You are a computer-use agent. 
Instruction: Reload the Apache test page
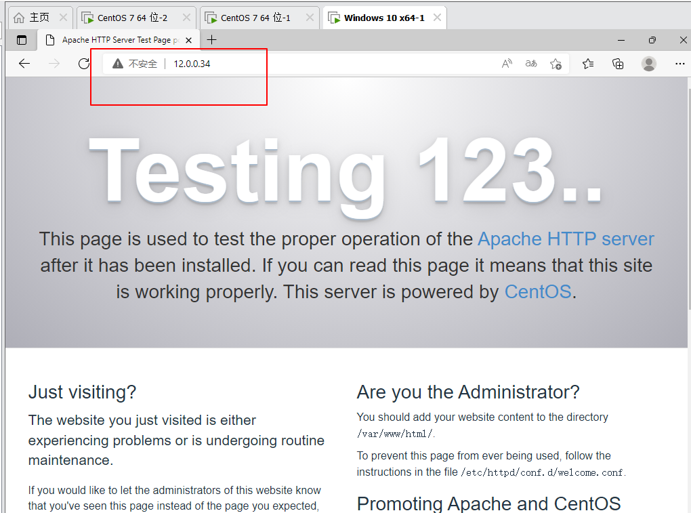pyautogui.click(x=84, y=64)
